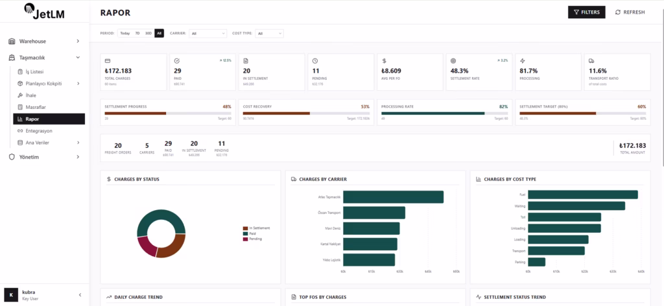Screen dimensions: 664x306
Task: Click the dollar icon on Avg Per FO card
Action: coord(384,60)
